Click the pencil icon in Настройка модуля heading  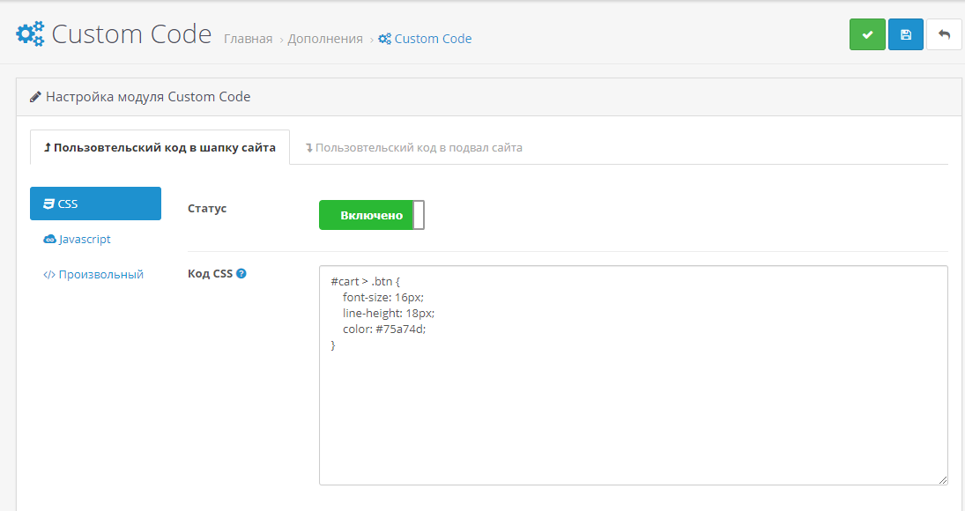point(35,97)
